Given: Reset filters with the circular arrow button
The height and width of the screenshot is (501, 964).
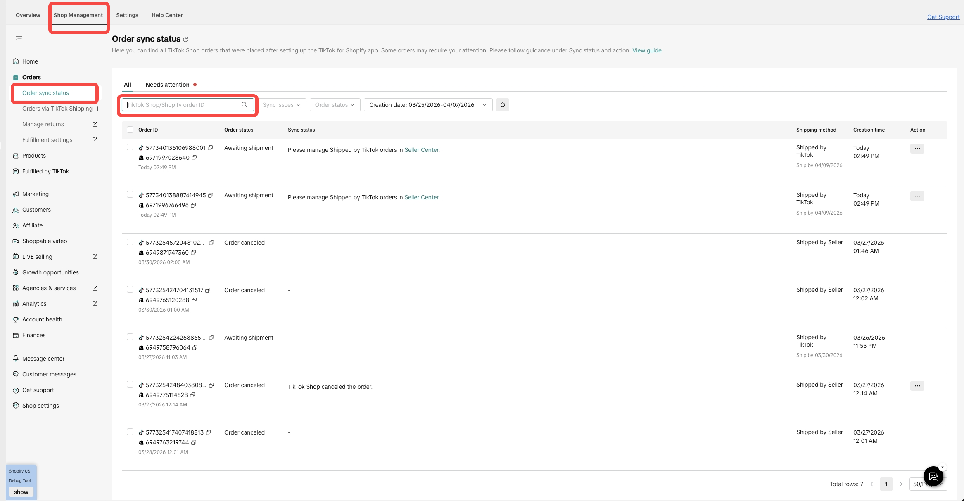Looking at the screenshot, I should (503, 105).
